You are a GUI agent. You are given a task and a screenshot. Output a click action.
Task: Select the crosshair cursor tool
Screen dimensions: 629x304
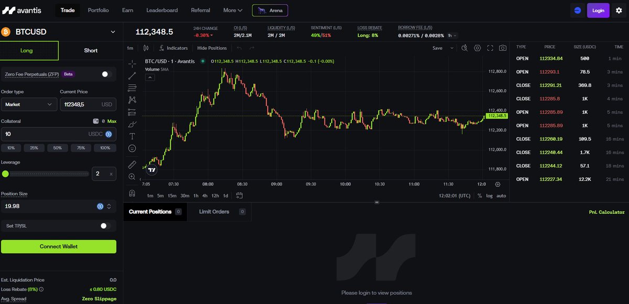132,63
